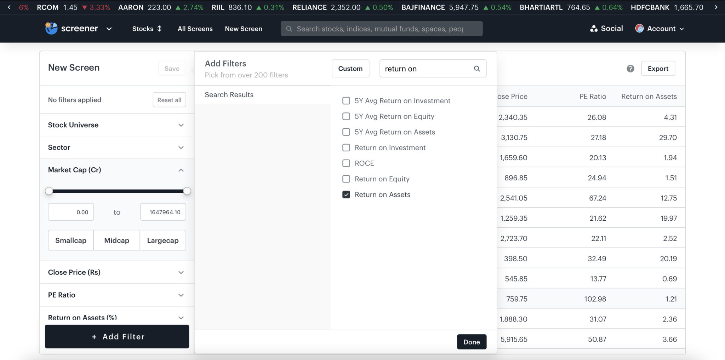Select All Screens in the navigation bar
Screen dimensions: 725x360
195,28
